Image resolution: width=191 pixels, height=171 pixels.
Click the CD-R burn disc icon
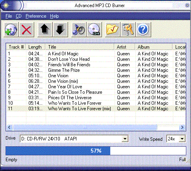[94, 29]
